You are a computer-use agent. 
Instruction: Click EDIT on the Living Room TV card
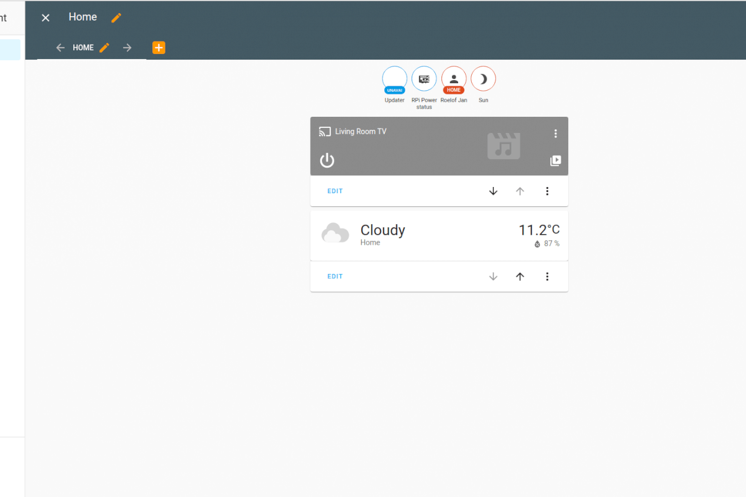(334, 191)
